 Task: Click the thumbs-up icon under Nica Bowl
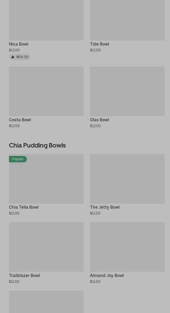point(13,57)
